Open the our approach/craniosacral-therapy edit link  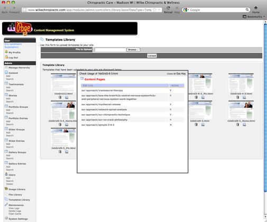[102, 90]
